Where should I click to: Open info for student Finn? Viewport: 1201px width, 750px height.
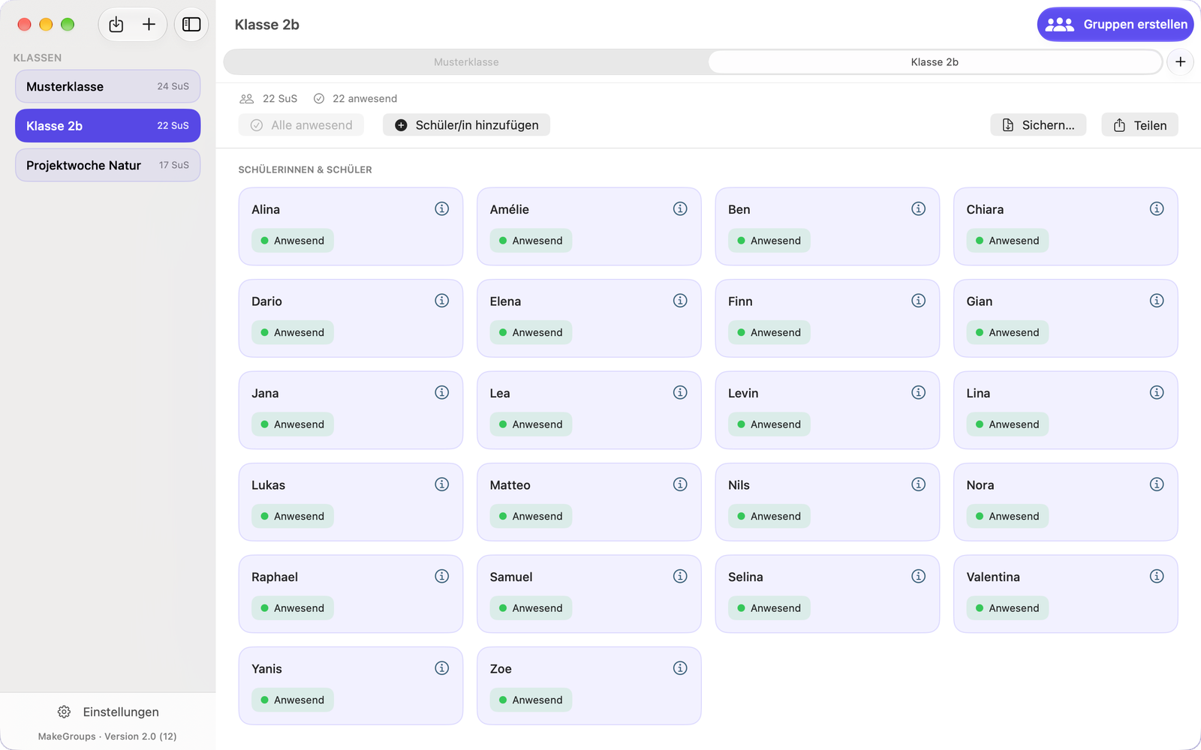pyautogui.click(x=919, y=301)
